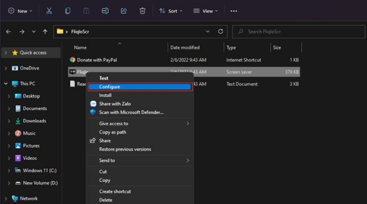The height and width of the screenshot is (204, 367).
Task: Navigate back with the back arrow
Action: click(x=8, y=31)
